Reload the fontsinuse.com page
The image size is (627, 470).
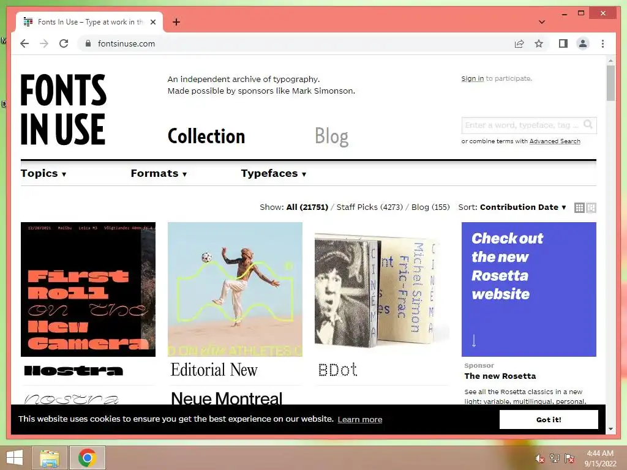64,43
